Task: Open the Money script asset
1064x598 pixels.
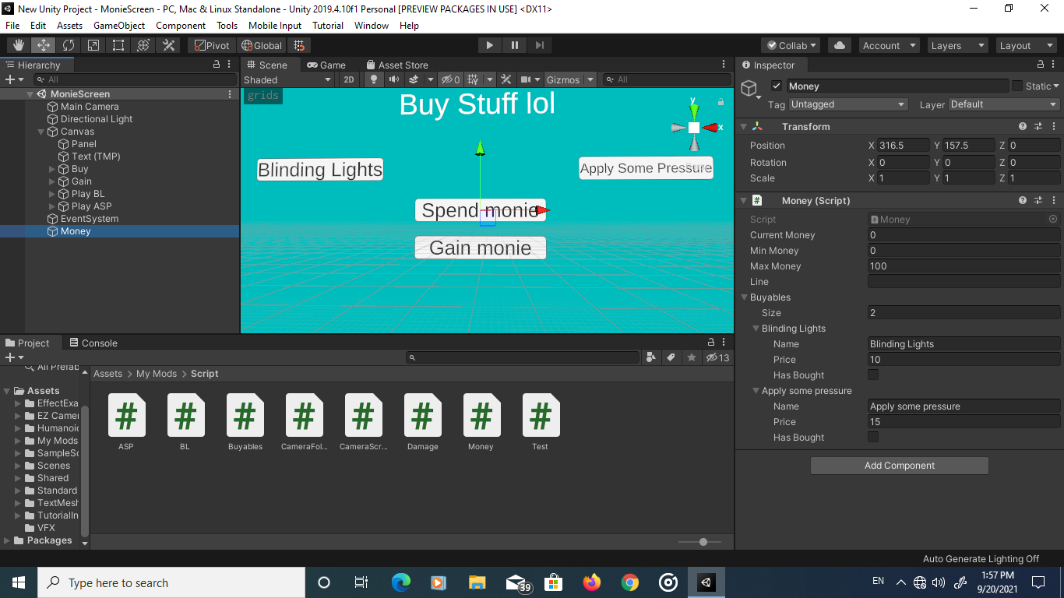Action: 481,422
